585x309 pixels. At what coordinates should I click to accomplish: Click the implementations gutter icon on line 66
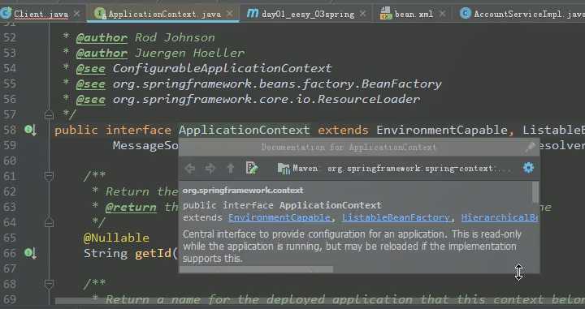pyautogui.click(x=31, y=254)
